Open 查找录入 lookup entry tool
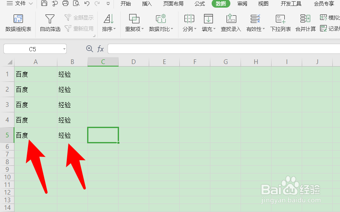This screenshot has height=212, width=340. tap(231, 23)
